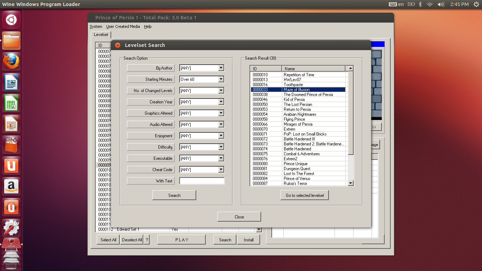The height and width of the screenshot is (271, 482).
Task: Open session gear menu in panel
Action: (476, 4)
